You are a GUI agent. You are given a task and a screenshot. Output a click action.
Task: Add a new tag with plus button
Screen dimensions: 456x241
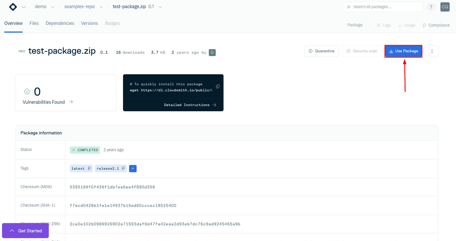point(133,168)
